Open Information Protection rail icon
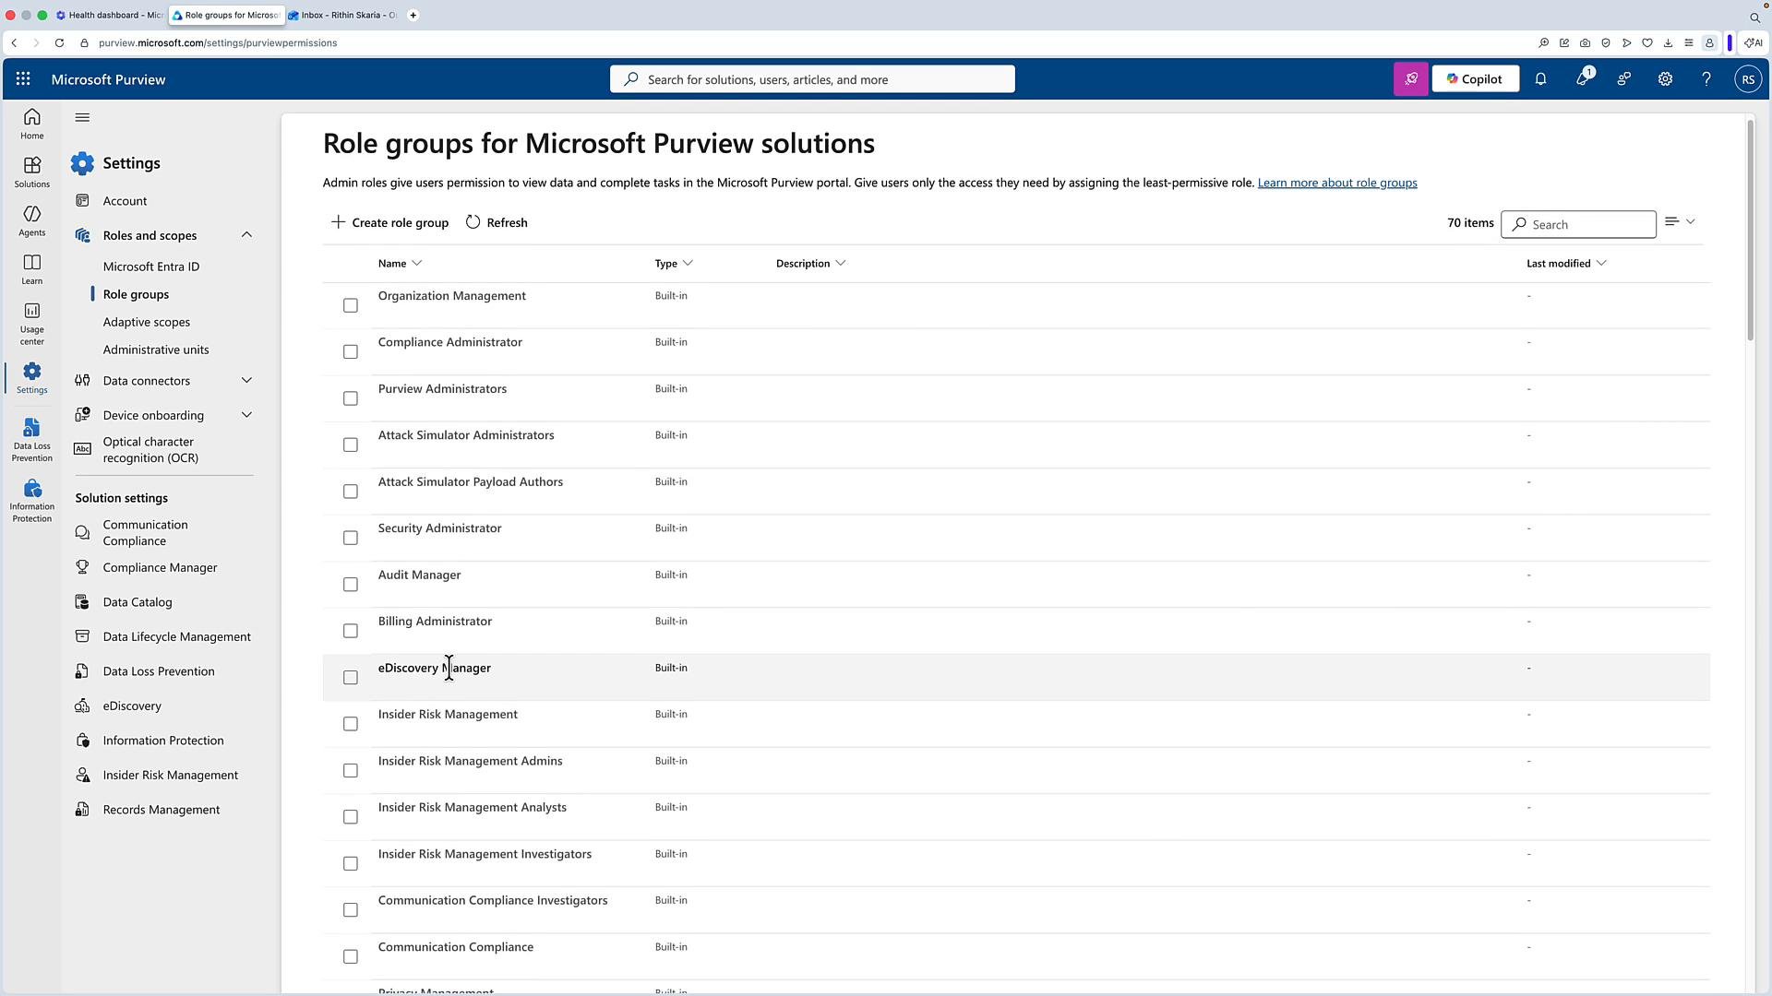This screenshot has height=996, width=1772. coord(32,501)
